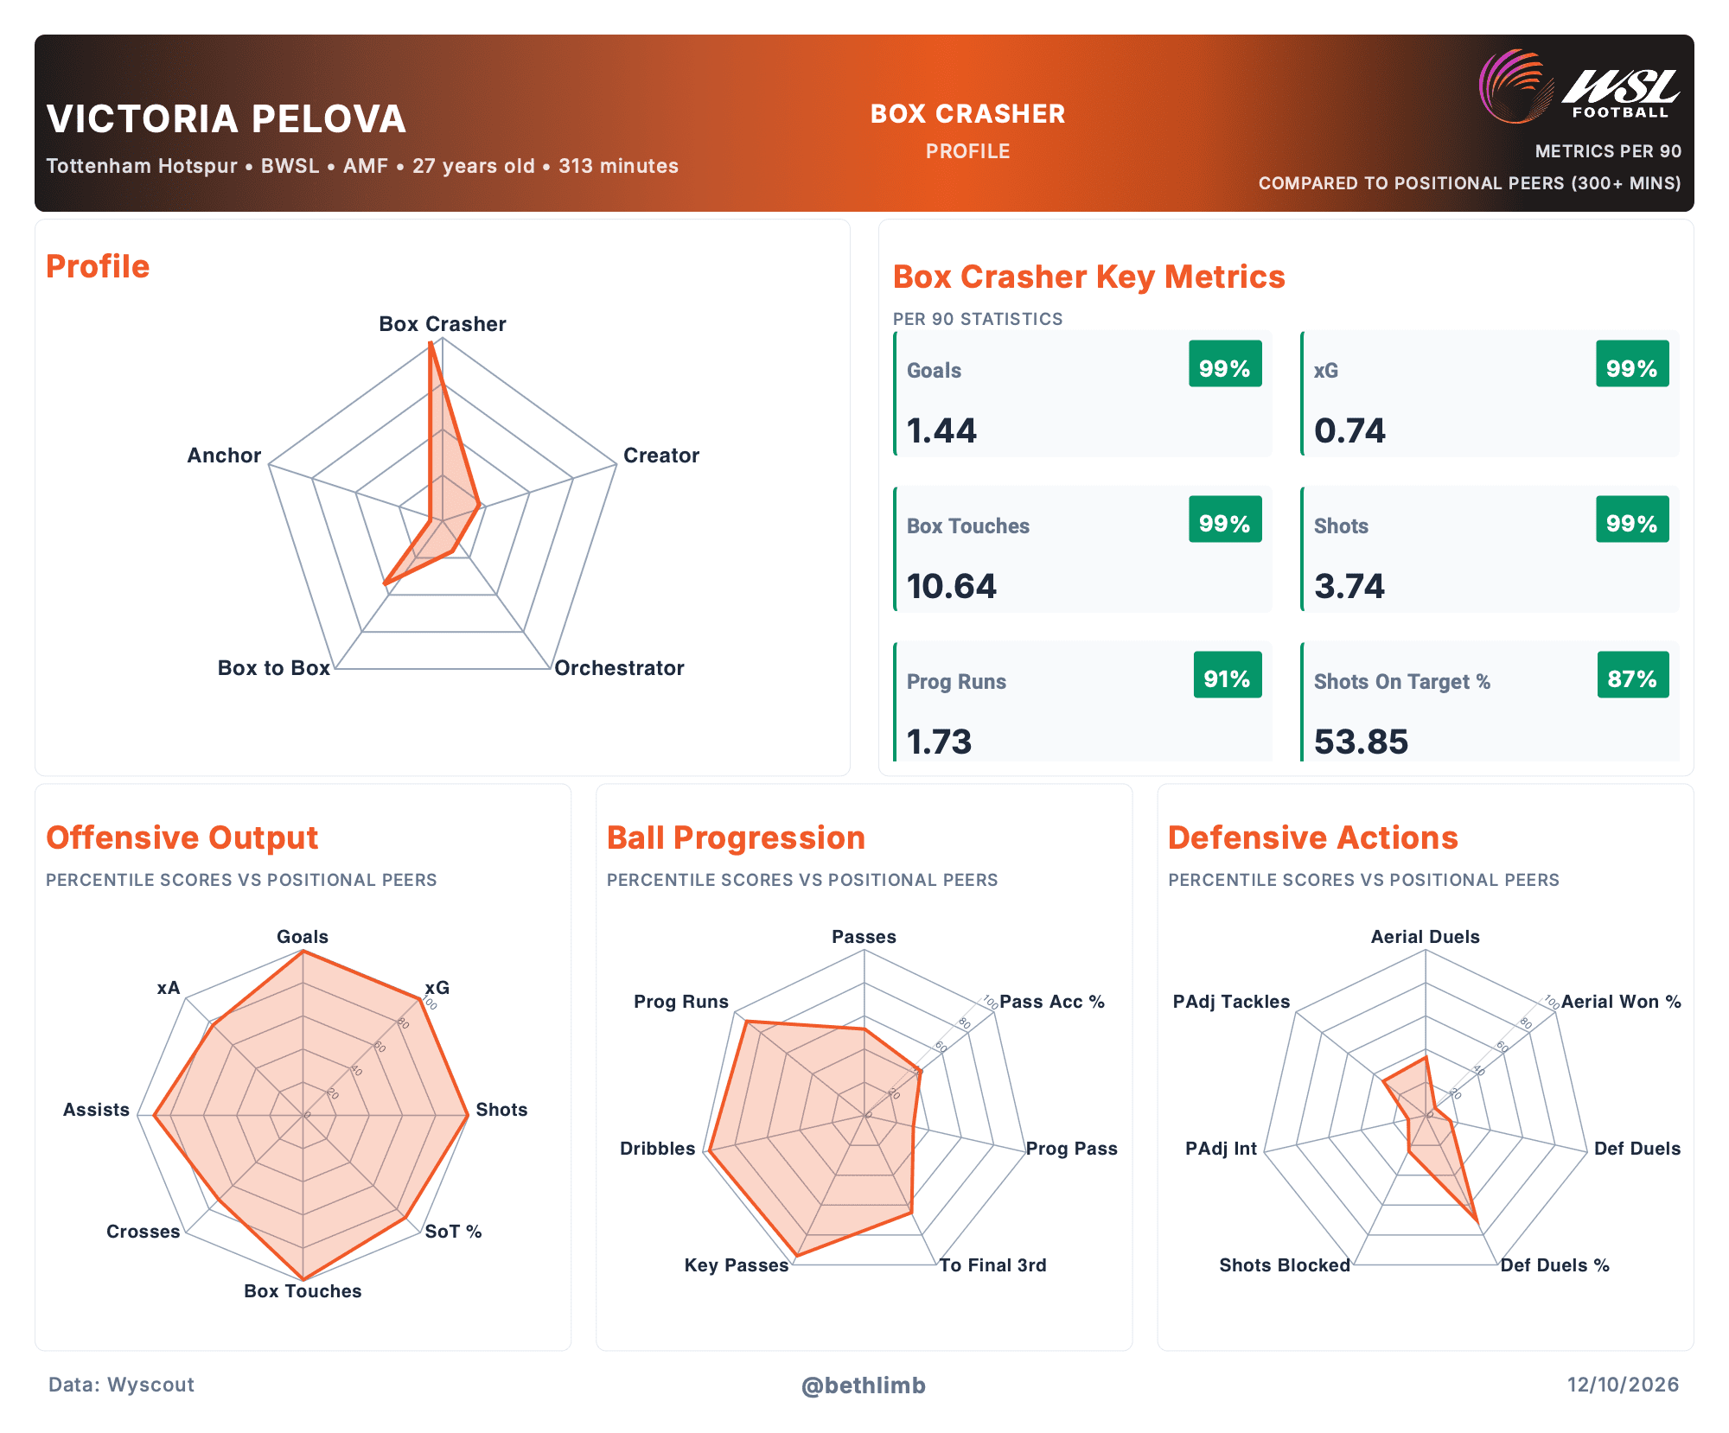
Task: Click the Ball Progression section heading
Action: (x=736, y=838)
